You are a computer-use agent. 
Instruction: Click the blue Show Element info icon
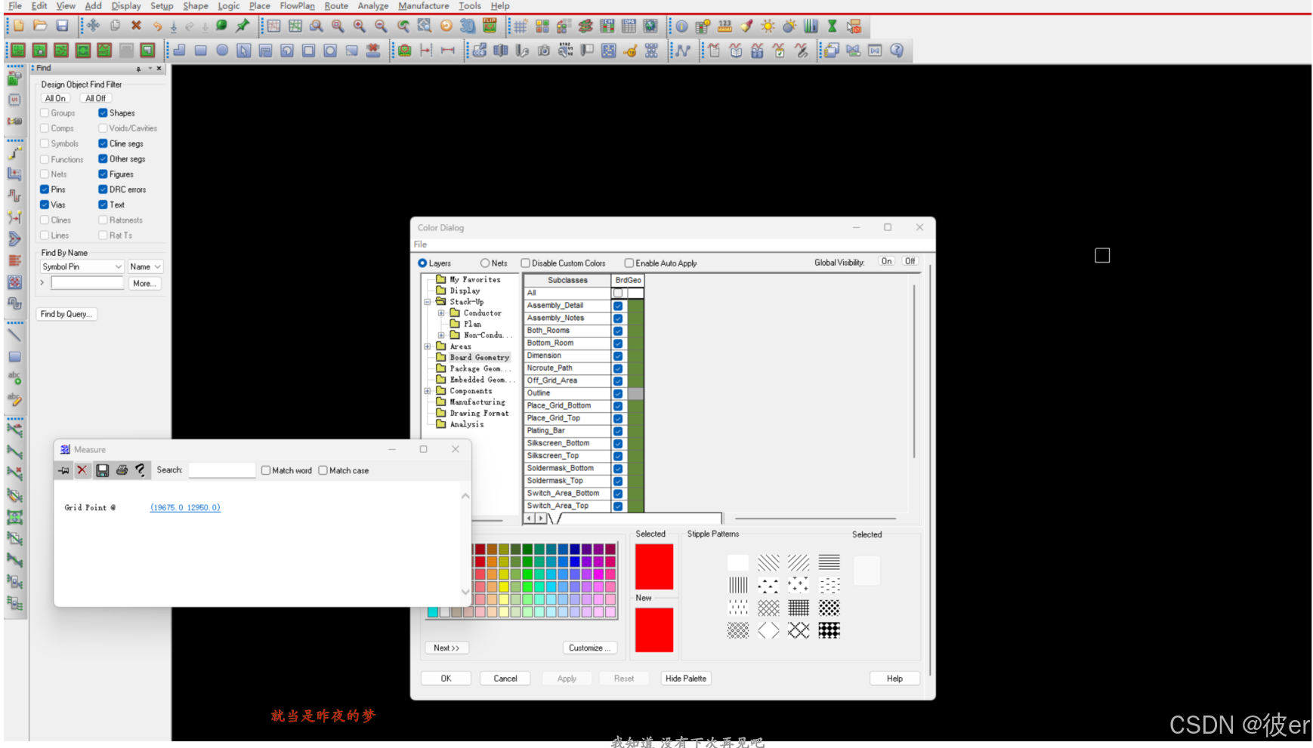tap(681, 26)
